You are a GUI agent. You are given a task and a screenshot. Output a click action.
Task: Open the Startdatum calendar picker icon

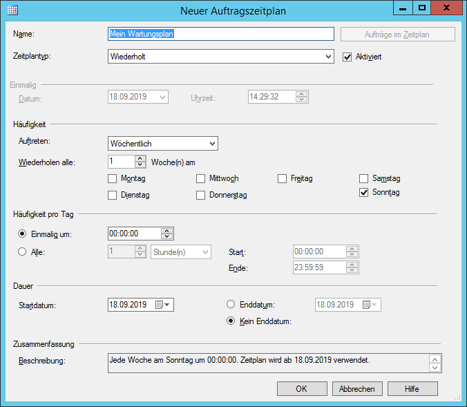pos(162,305)
